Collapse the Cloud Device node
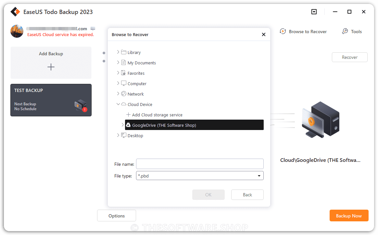The width and height of the screenshot is (378, 235). point(118,104)
